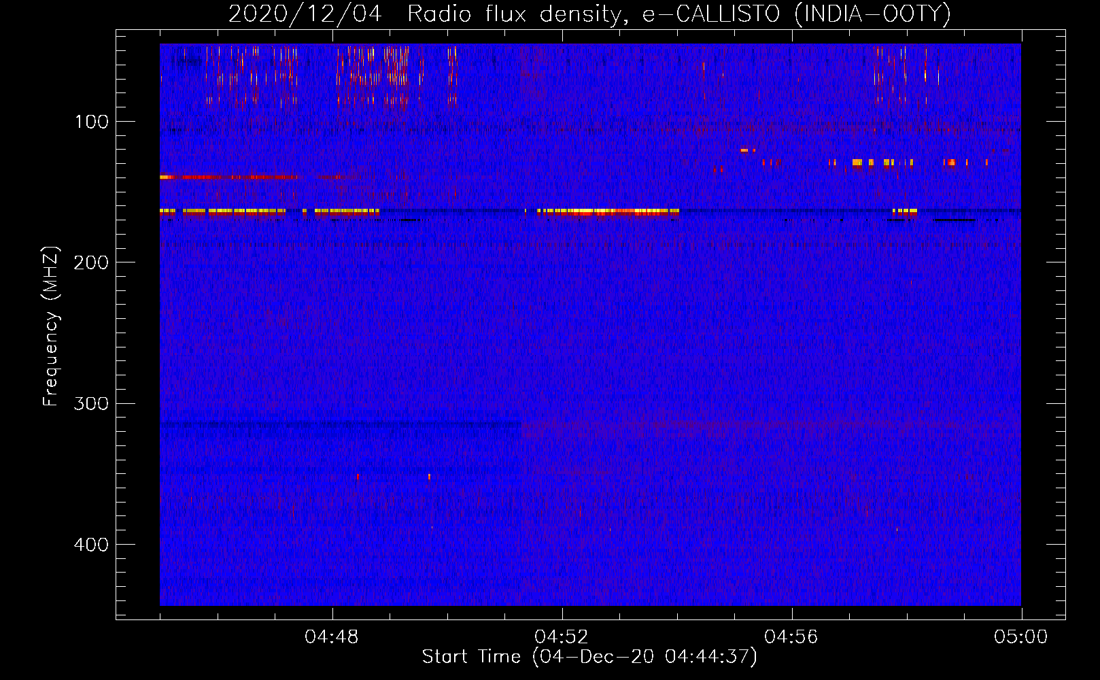Click the '04:52' time tick label
The image size is (1100, 680).
pyautogui.click(x=562, y=637)
